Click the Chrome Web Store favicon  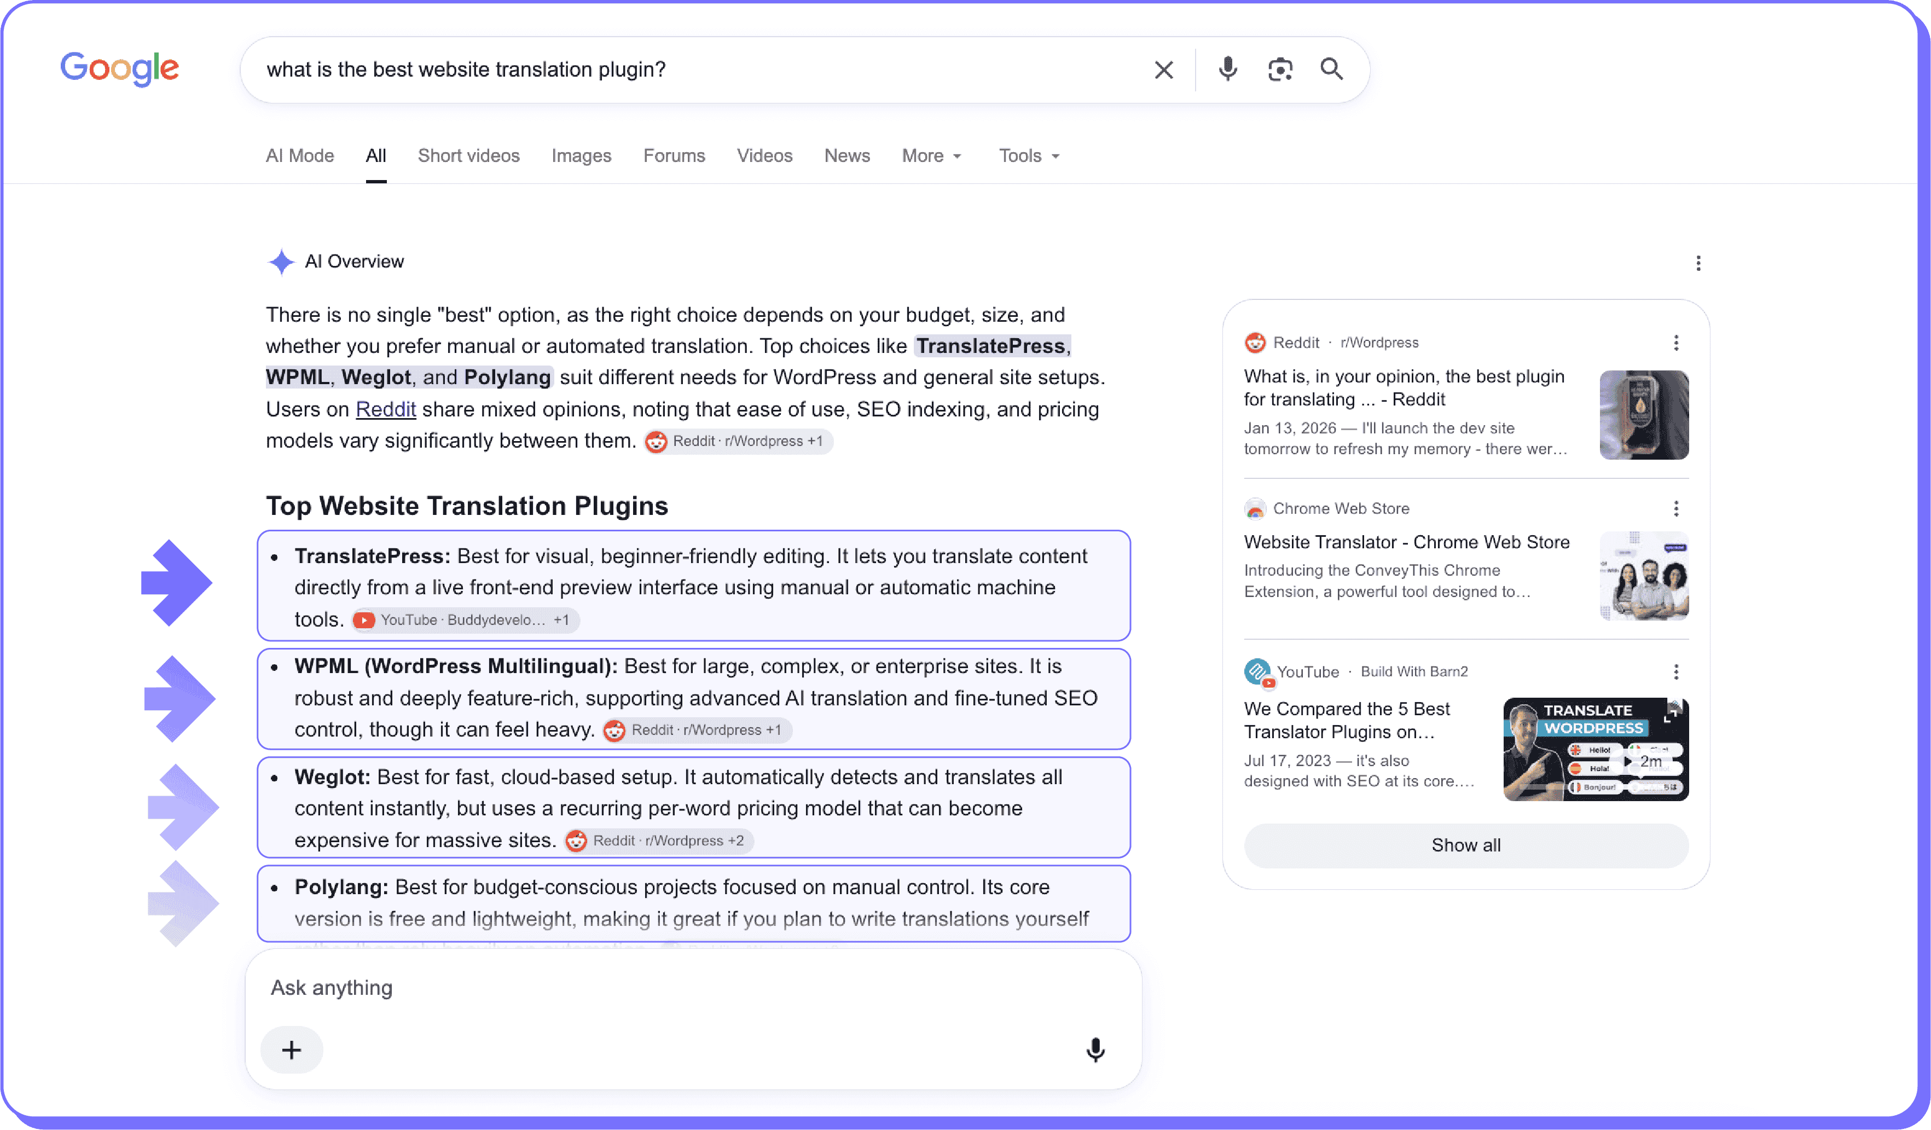pyautogui.click(x=1254, y=509)
